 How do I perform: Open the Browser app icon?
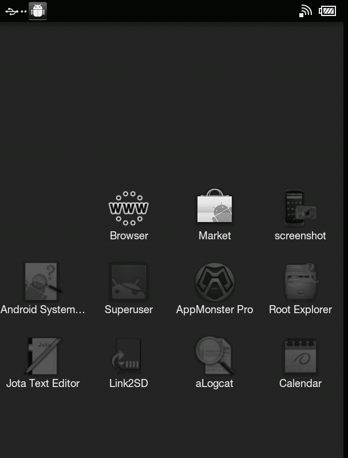128,208
